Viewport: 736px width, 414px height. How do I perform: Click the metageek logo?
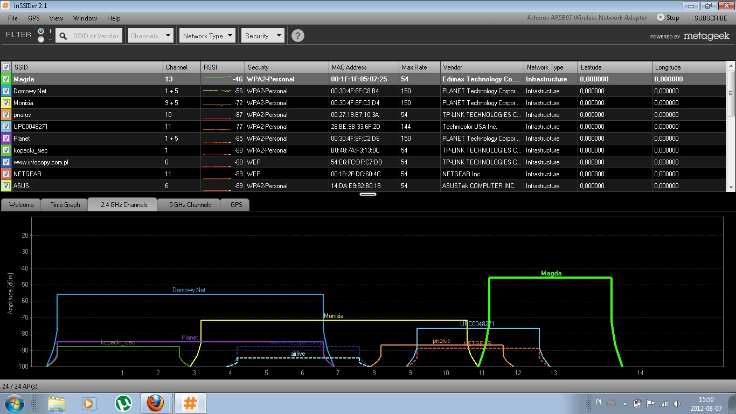point(706,36)
